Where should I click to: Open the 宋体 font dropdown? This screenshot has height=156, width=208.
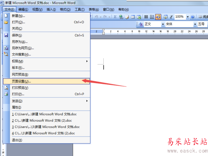point(195,24)
